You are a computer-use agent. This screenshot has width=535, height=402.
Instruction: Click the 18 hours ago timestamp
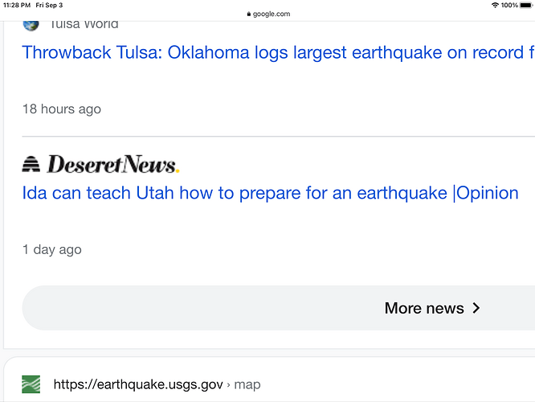pyautogui.click(x=62, y=109)
